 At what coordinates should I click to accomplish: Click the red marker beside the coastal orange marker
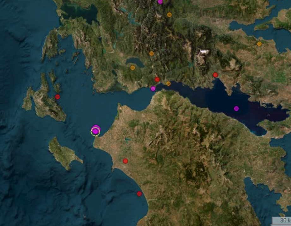tap(157, 80)
